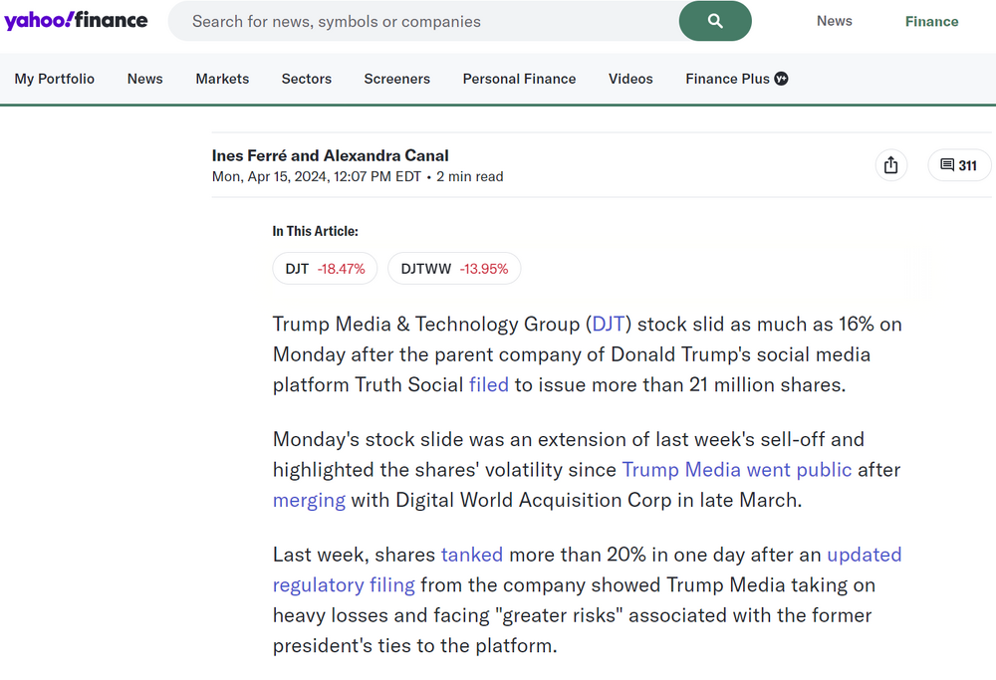Open the Personal Finance section
This screenshot has height=680, width=996.
[x=519, y=79]
